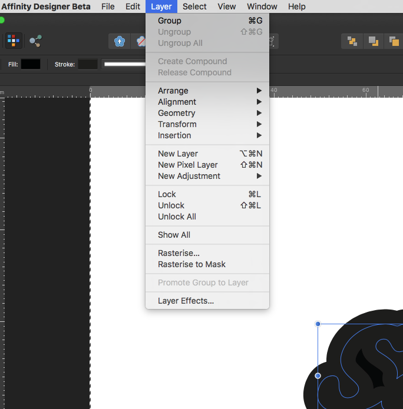Select Show All menu item
The width and height of the screenshot is (403, 409).
(207, 235)
